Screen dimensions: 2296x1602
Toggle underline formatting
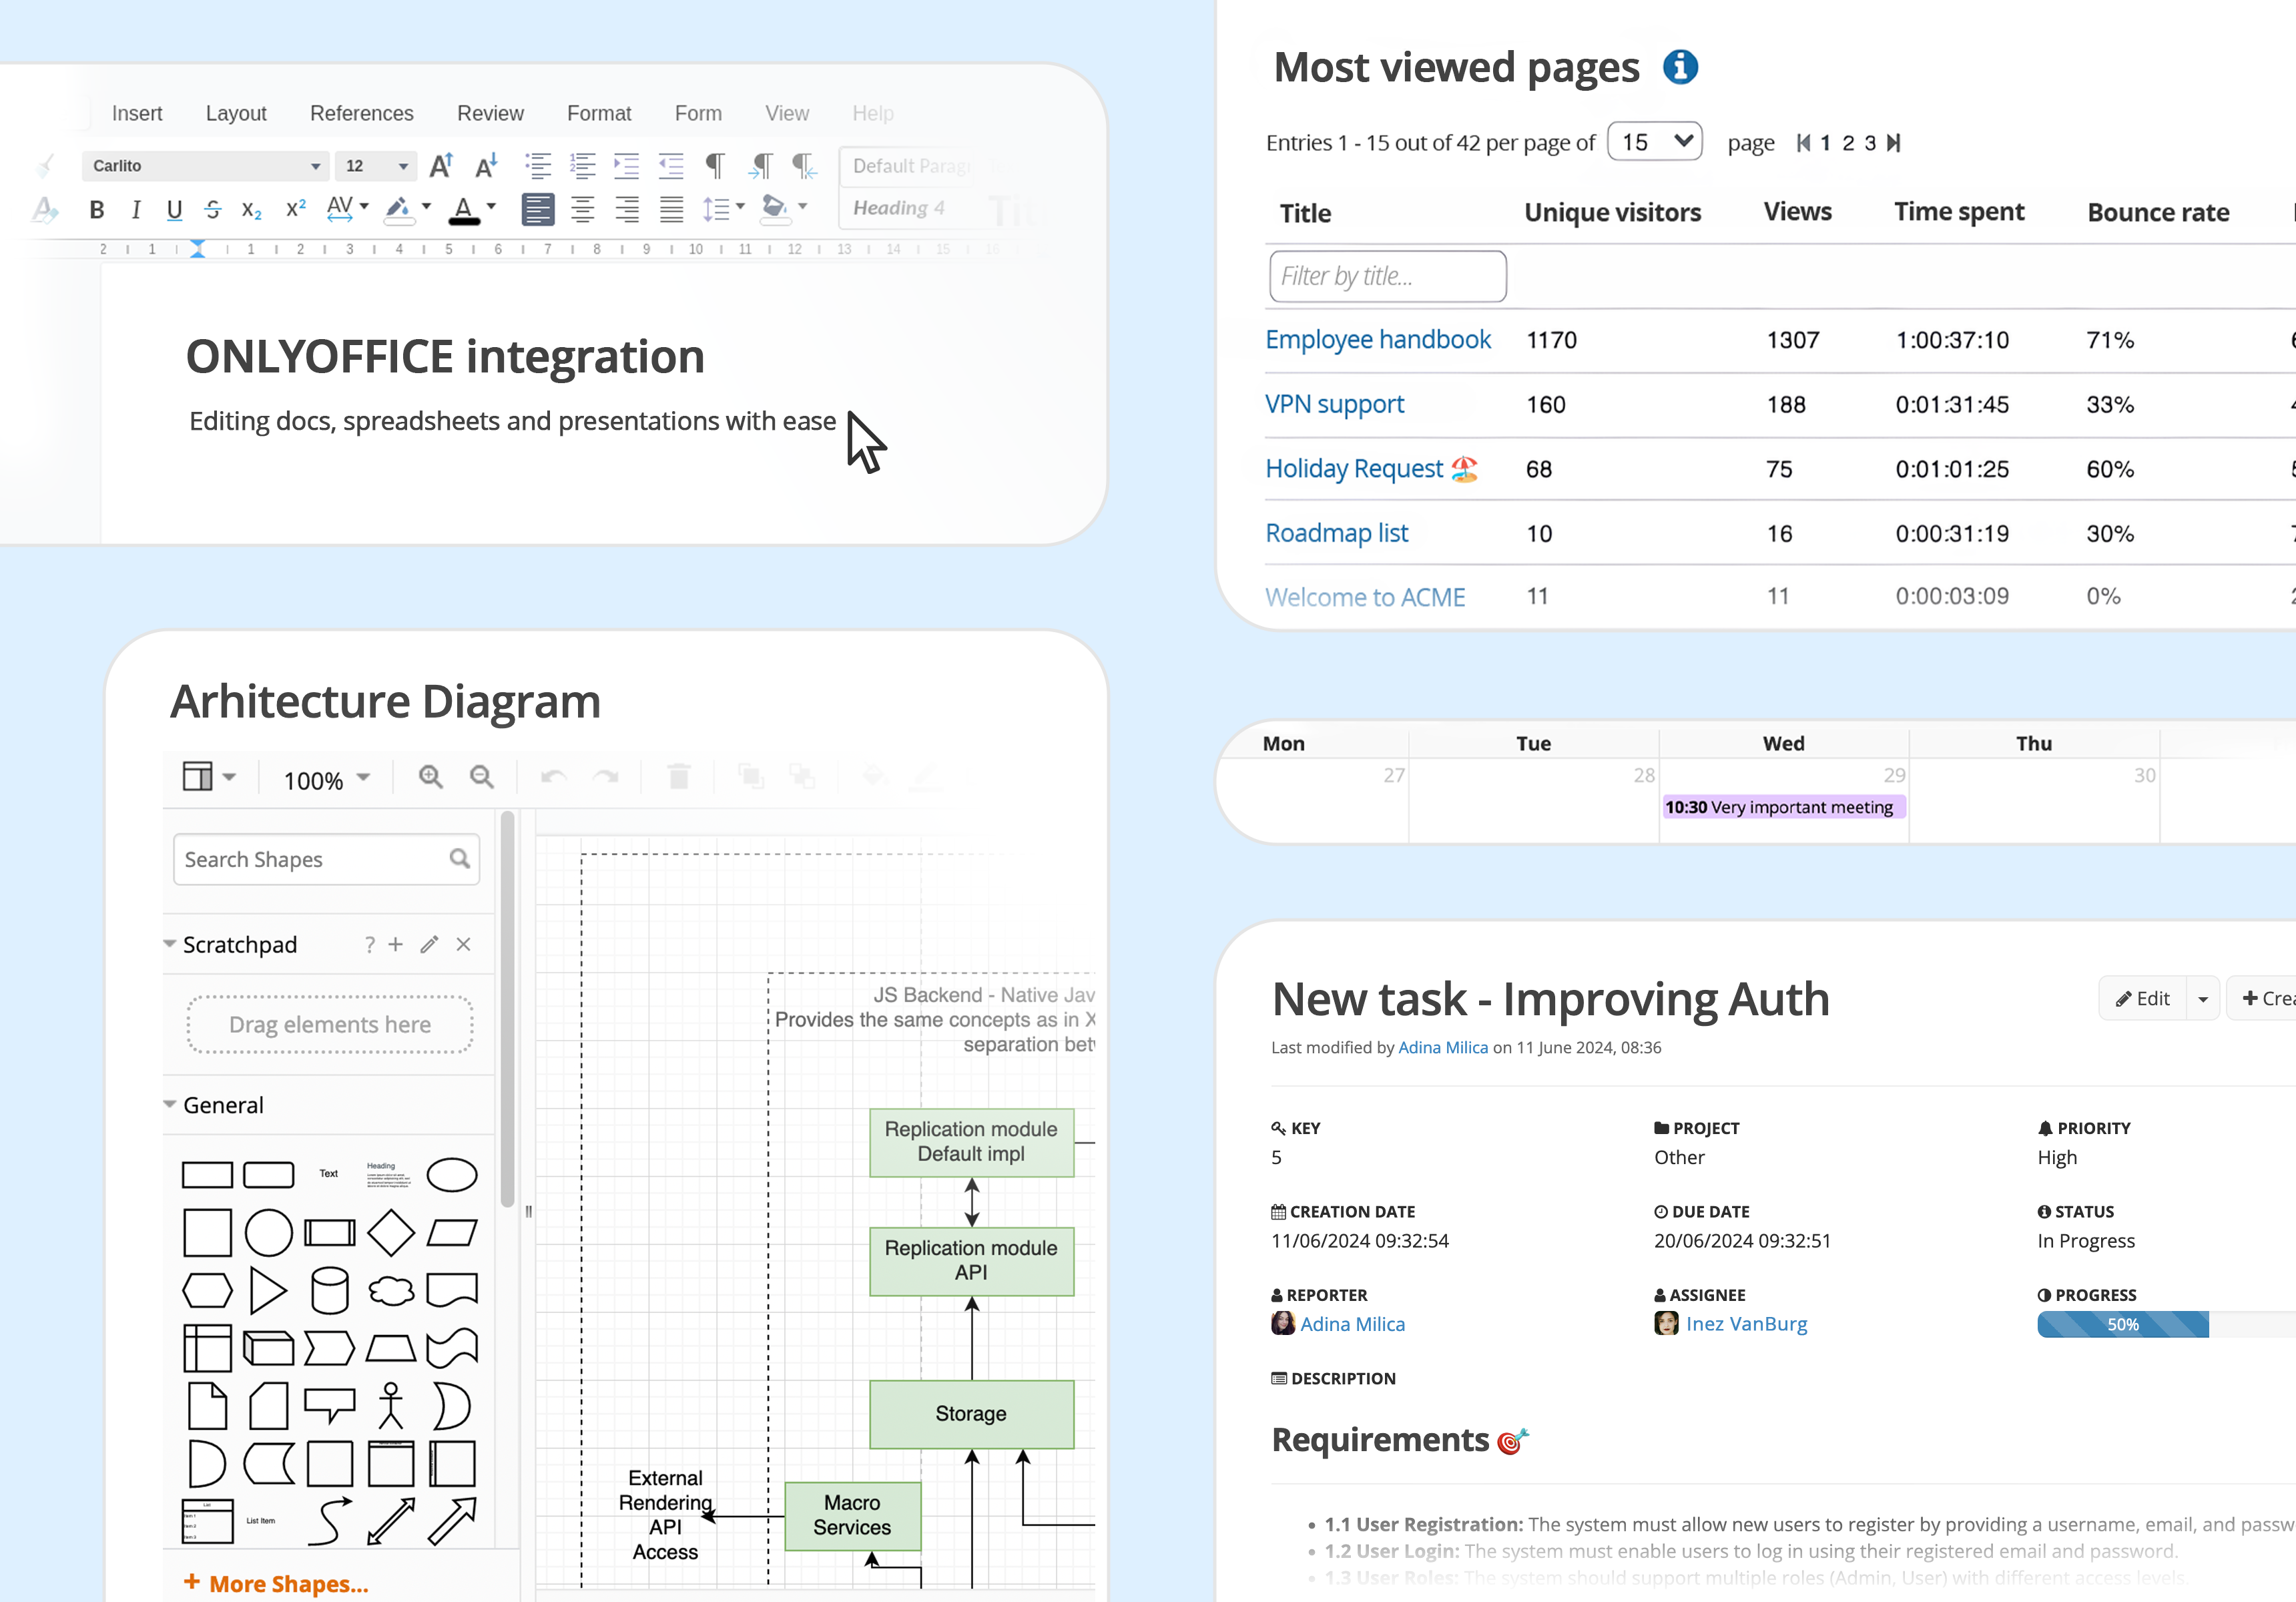click(174, 210)
